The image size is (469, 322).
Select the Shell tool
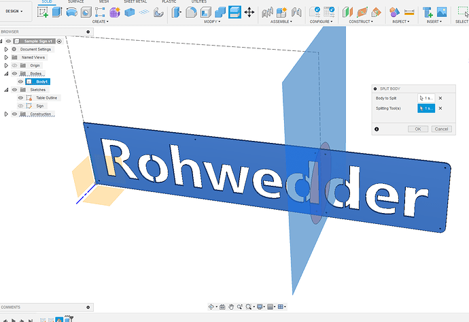click(x=206, y=12)
